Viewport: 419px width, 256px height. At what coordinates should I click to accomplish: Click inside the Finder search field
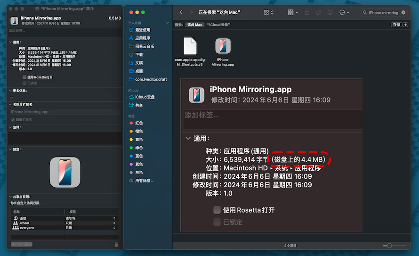(383, 13)
